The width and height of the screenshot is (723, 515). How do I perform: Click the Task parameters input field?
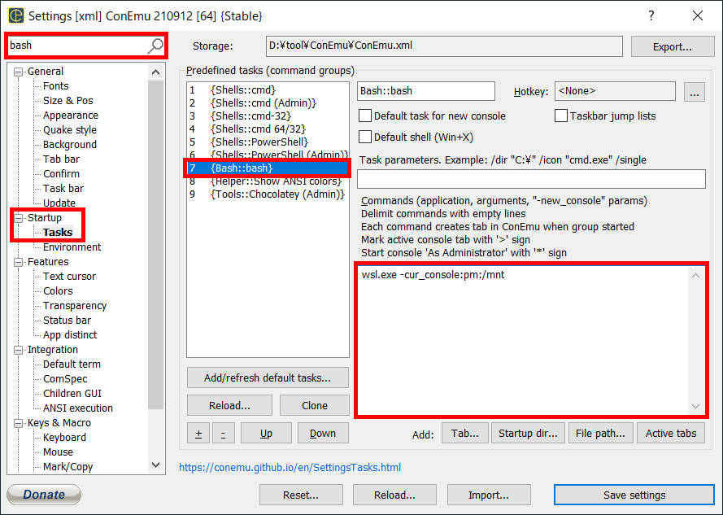531,179
